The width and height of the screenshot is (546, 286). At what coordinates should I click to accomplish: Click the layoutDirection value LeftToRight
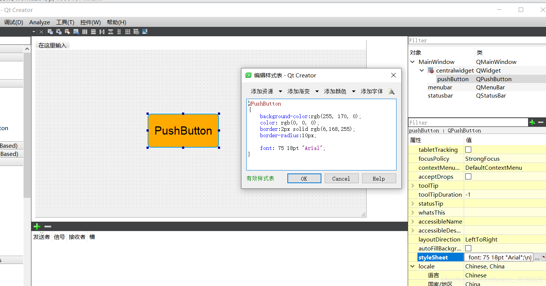point(481,239)
